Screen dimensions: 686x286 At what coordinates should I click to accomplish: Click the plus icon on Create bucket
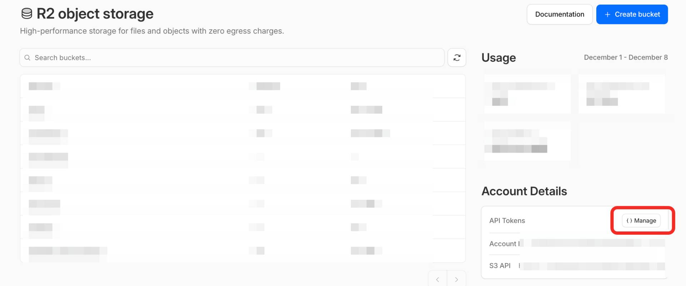(607, 15)
